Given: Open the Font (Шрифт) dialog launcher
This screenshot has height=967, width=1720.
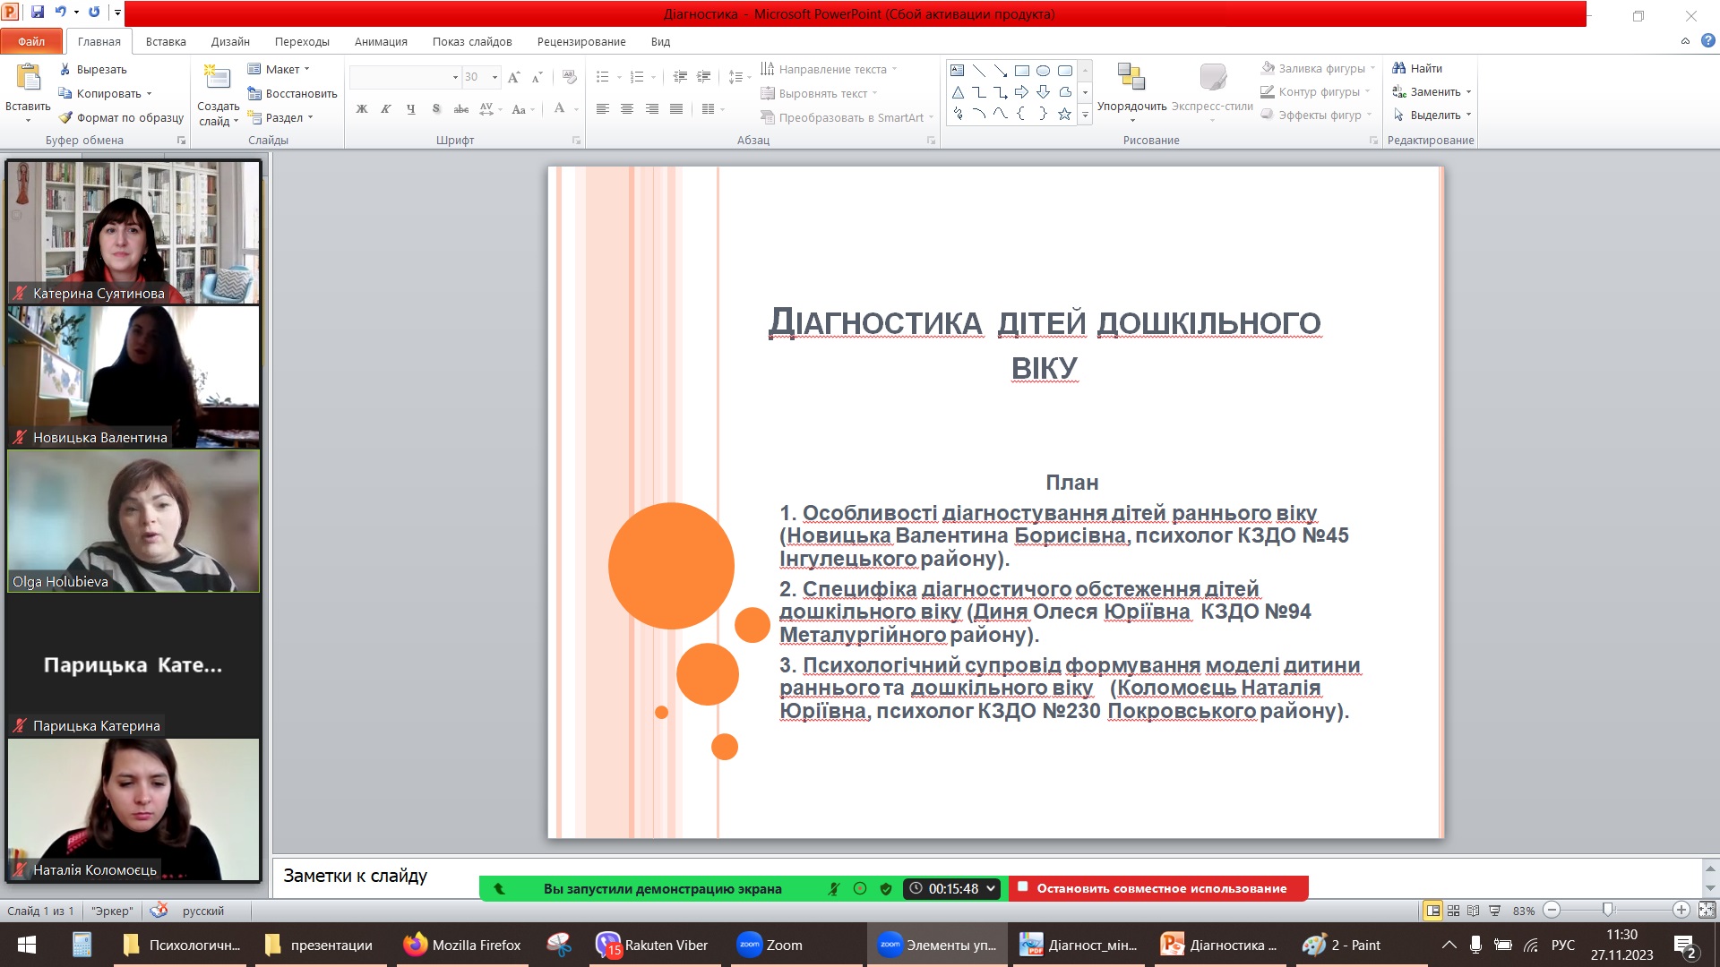Looking at the screenshot, I should coord(576,141).
